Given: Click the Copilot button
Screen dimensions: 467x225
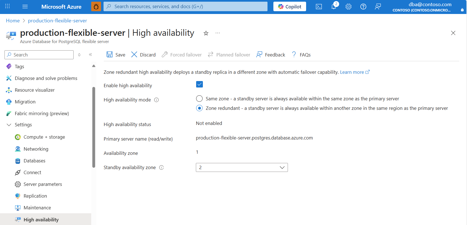Looking at the screenshot, I should [290, 6].
